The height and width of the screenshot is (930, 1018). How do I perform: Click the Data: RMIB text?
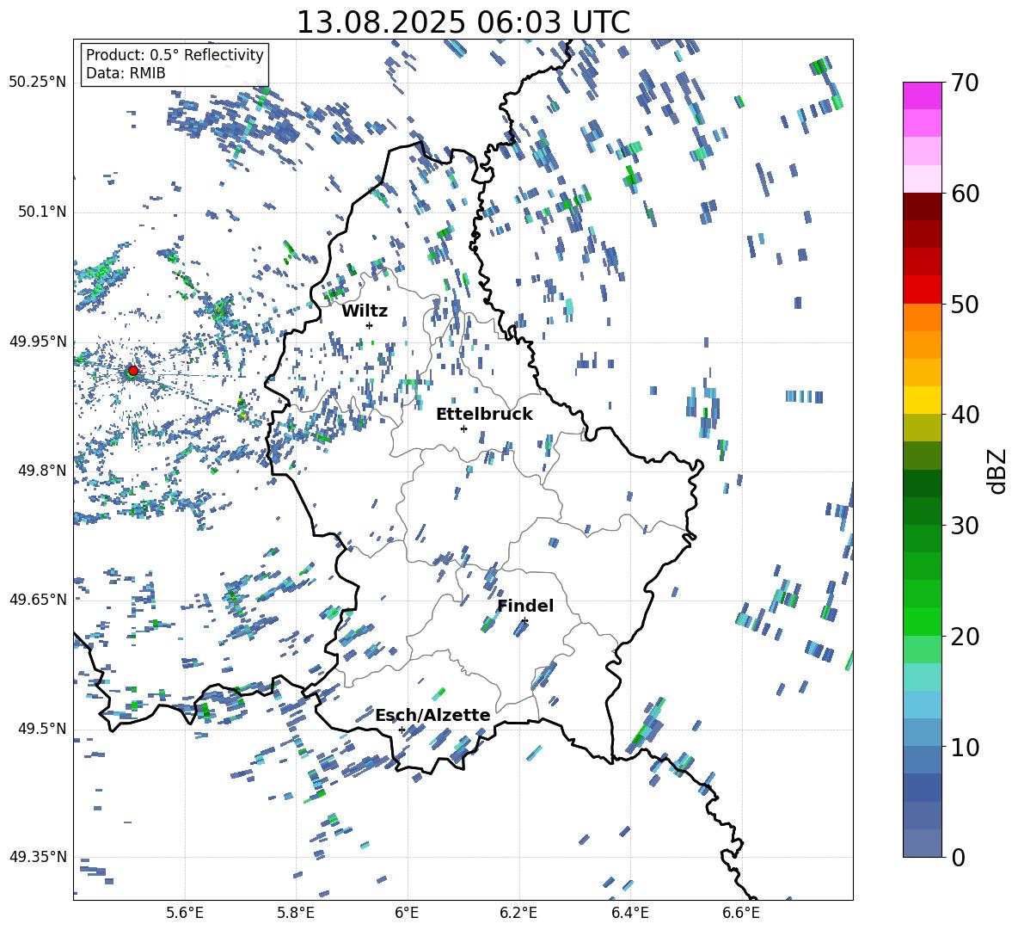[126, 73]
